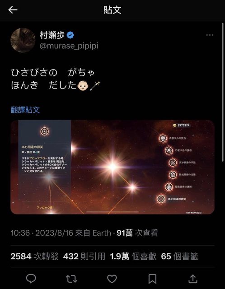Select the top constellation node in the image
This screenshot has width=225, height=289.
163,138
